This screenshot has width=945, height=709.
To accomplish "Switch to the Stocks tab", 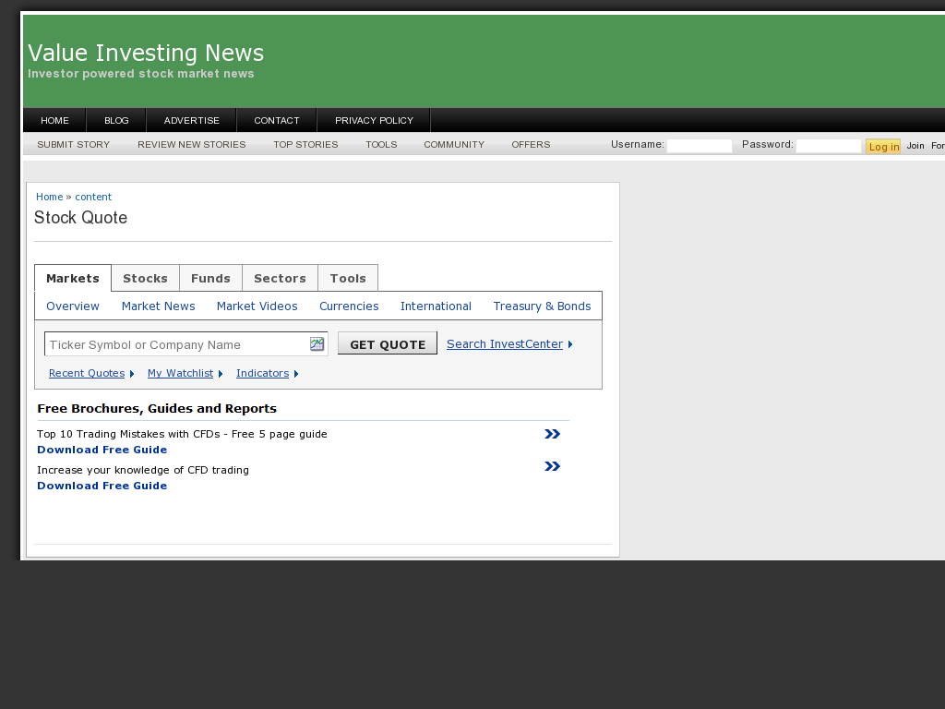I will (x=145, y=278).
